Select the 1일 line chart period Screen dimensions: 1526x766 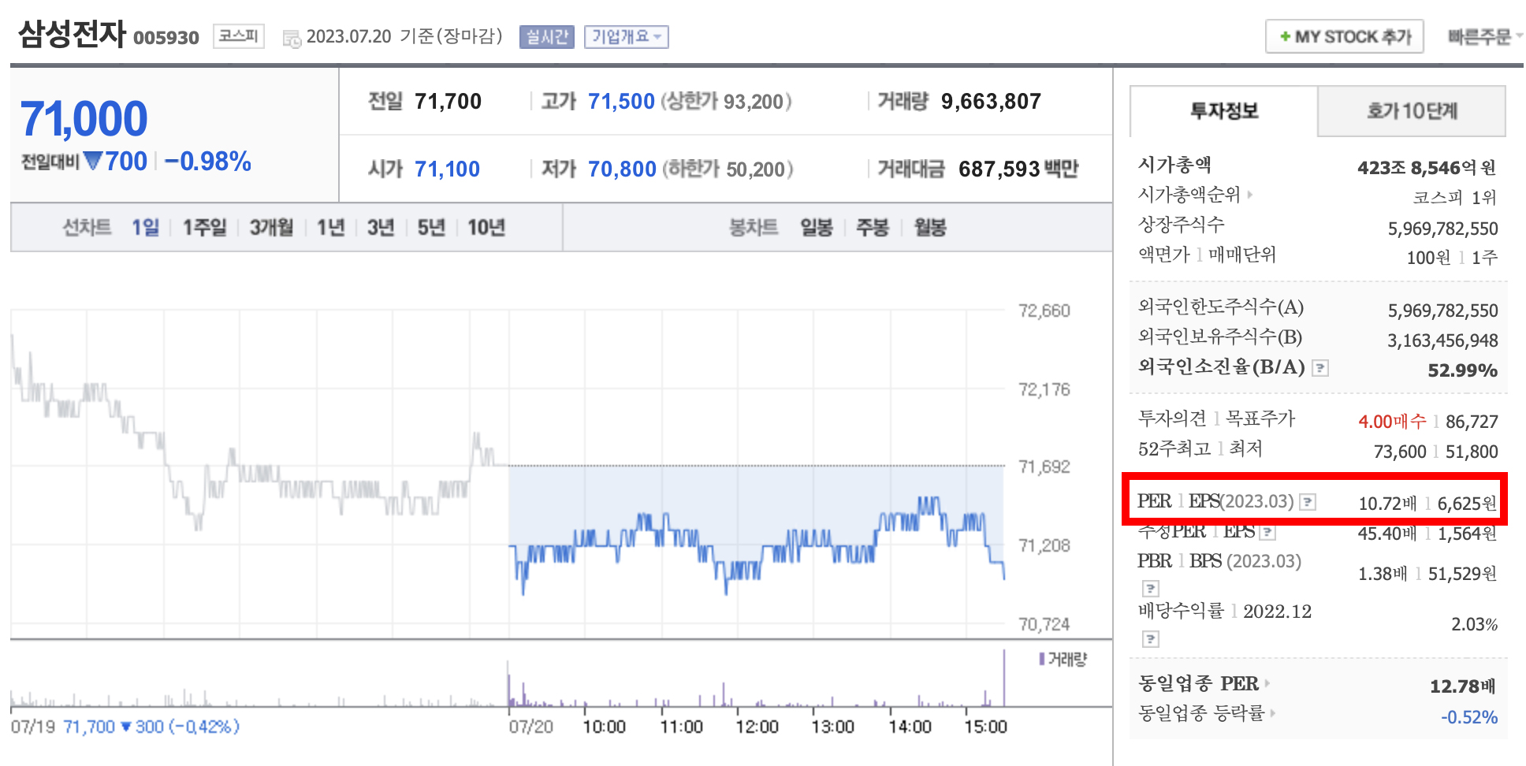click(145, 228)
